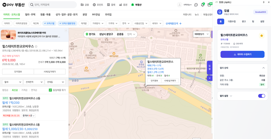
Task: Open the 부동산 top menu
Action: pyautogui.click(x=136, y=5)
